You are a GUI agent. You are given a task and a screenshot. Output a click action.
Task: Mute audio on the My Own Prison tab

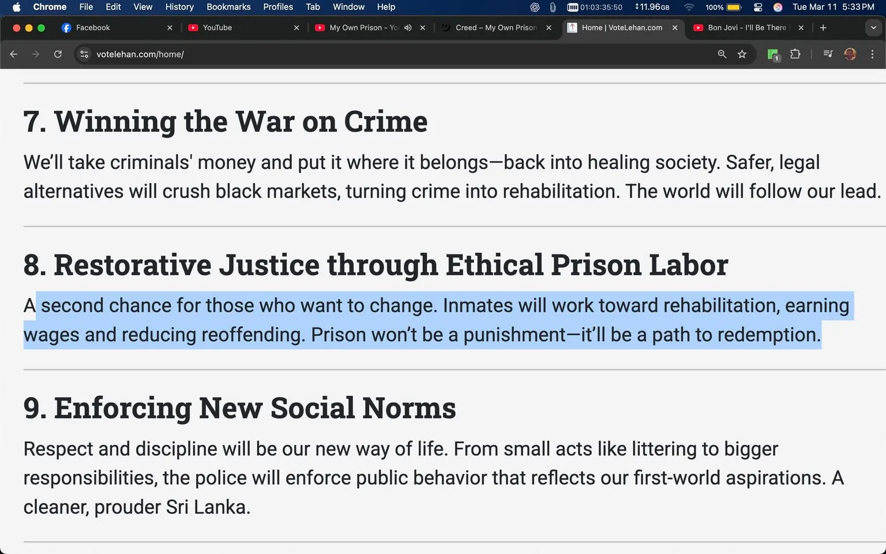pyautogui.click(x=408, y=27)
